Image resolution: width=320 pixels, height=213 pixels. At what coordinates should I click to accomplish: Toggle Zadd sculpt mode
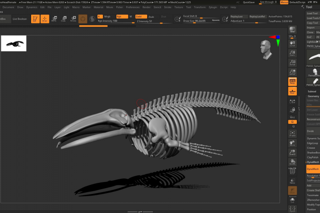coord(141,16)
